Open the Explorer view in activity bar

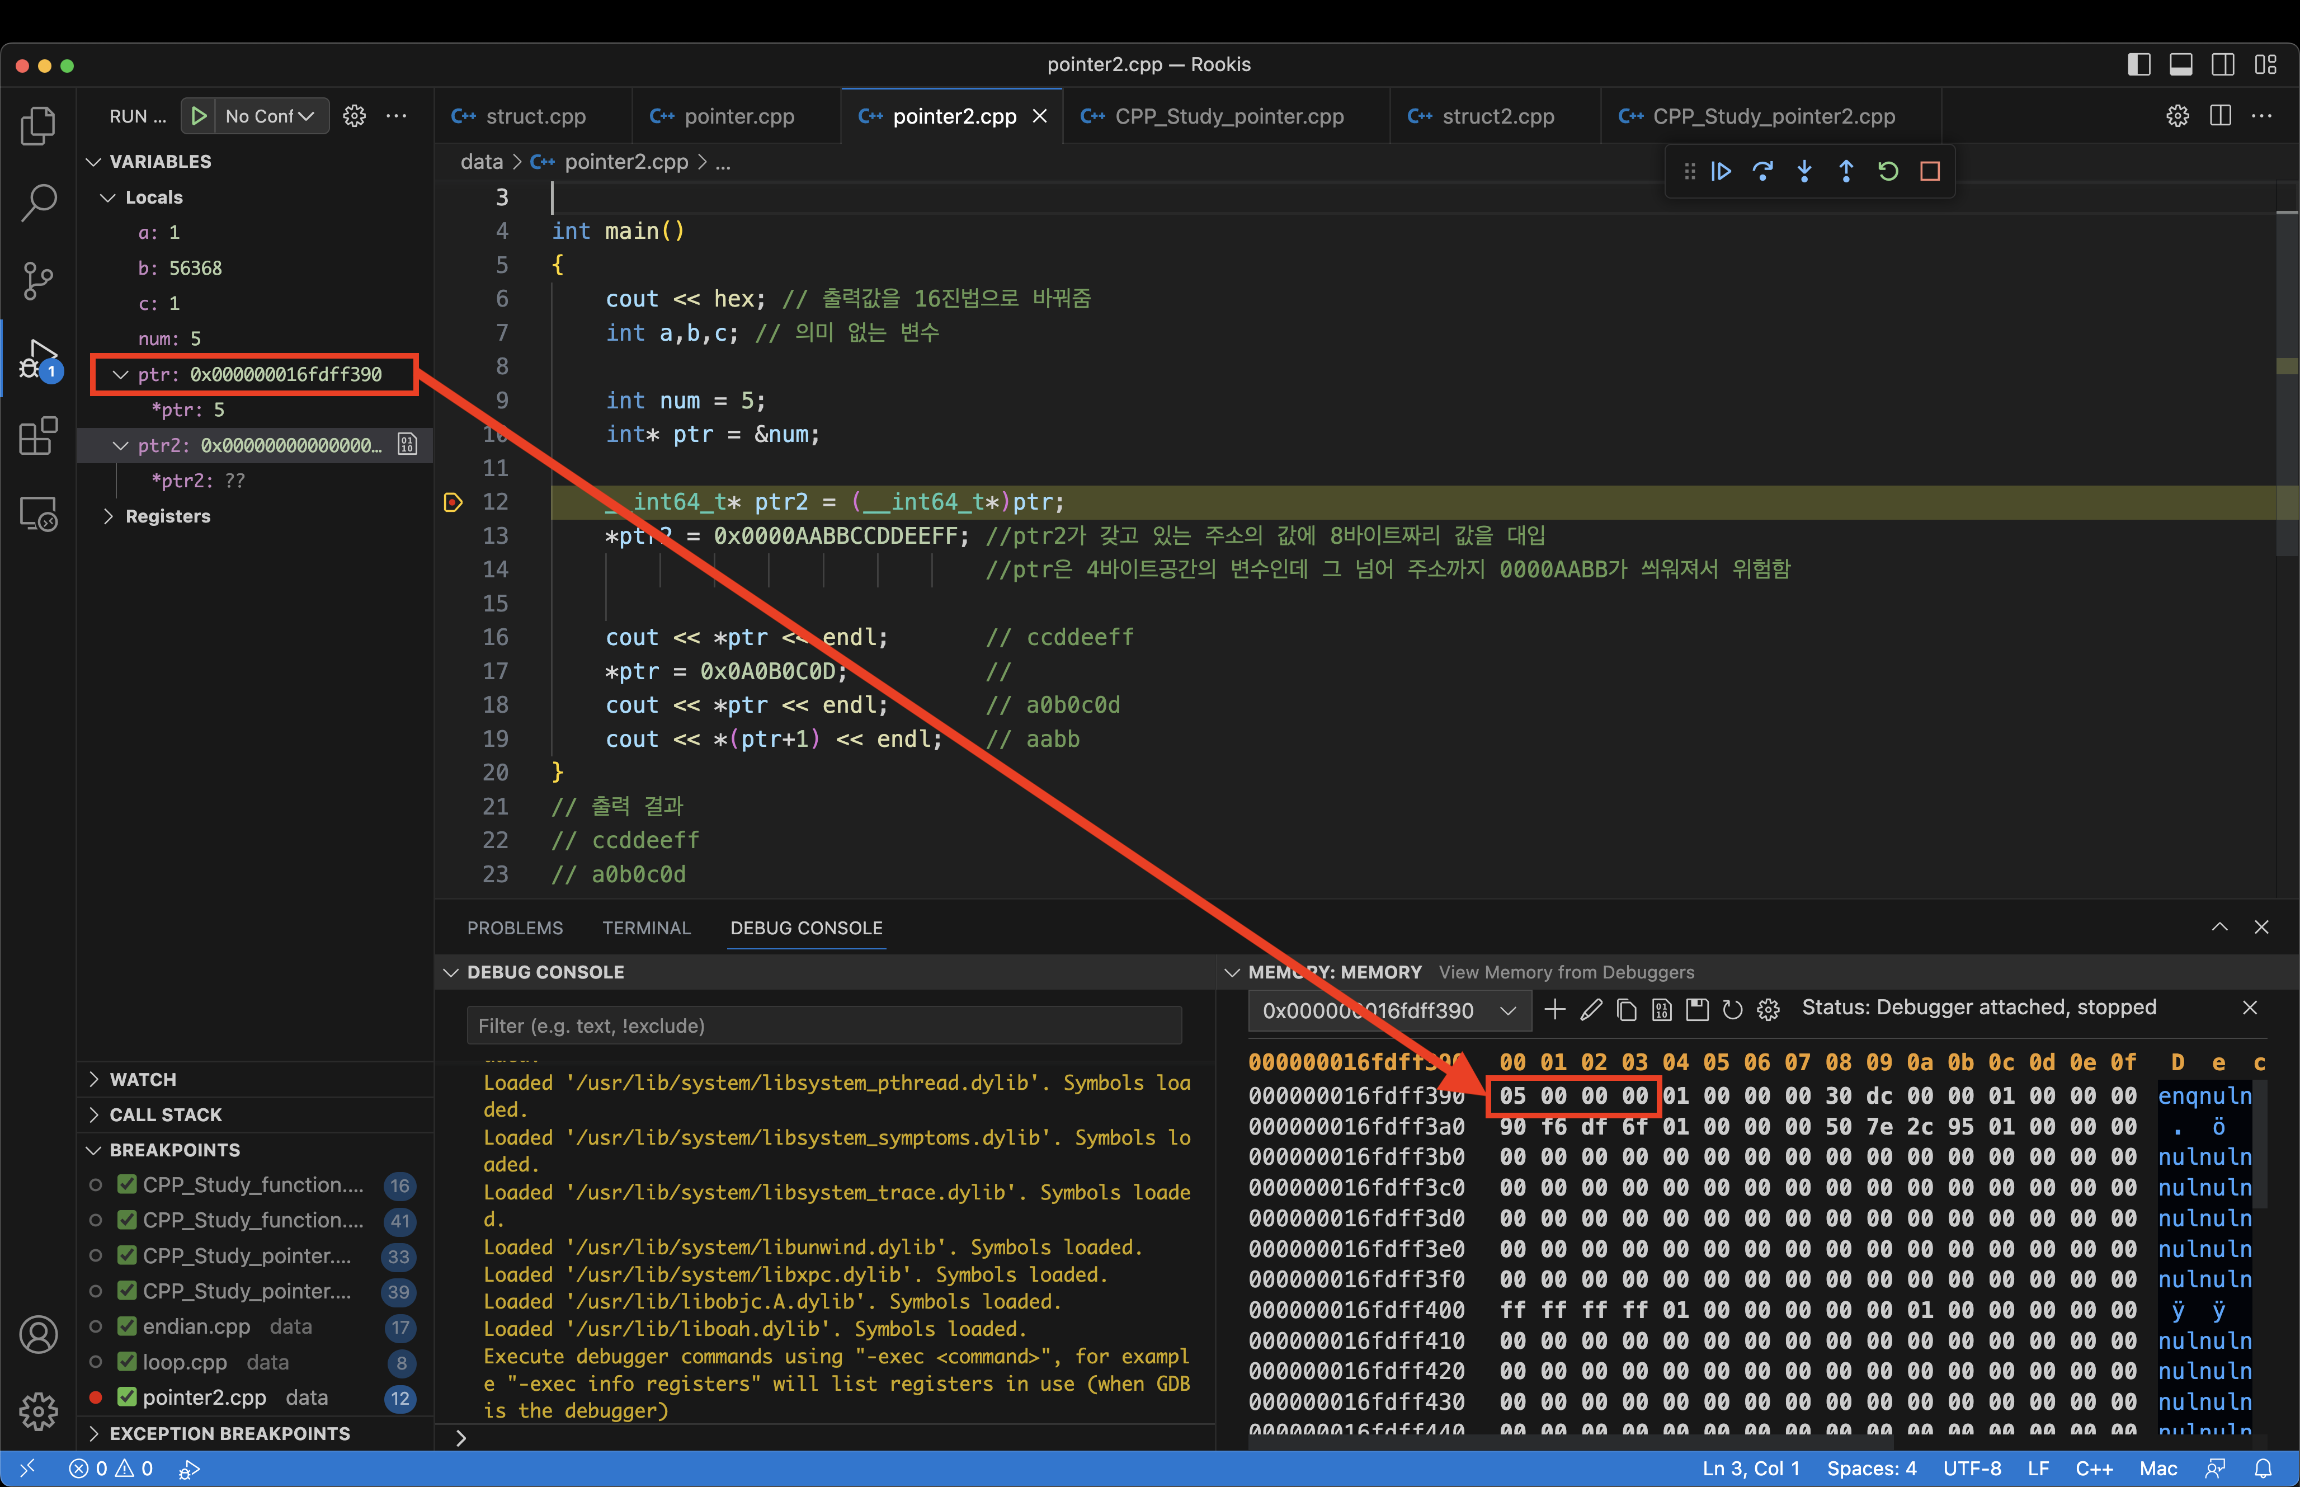point(39,125)
